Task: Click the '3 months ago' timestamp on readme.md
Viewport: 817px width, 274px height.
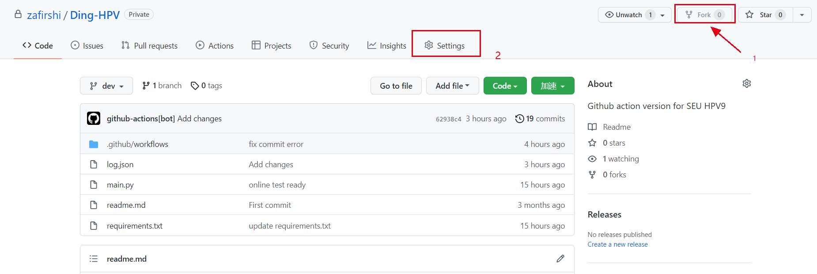Action: (541, 205)
